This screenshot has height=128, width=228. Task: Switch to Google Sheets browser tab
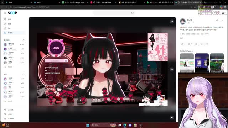click(x=75, y=2)
